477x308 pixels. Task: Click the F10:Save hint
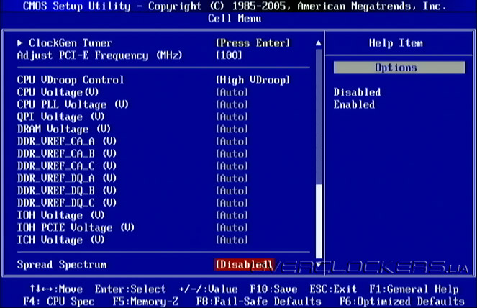(273, 289)
